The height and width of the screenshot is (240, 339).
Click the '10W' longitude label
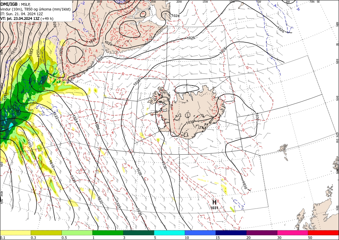tap(232, 2)
